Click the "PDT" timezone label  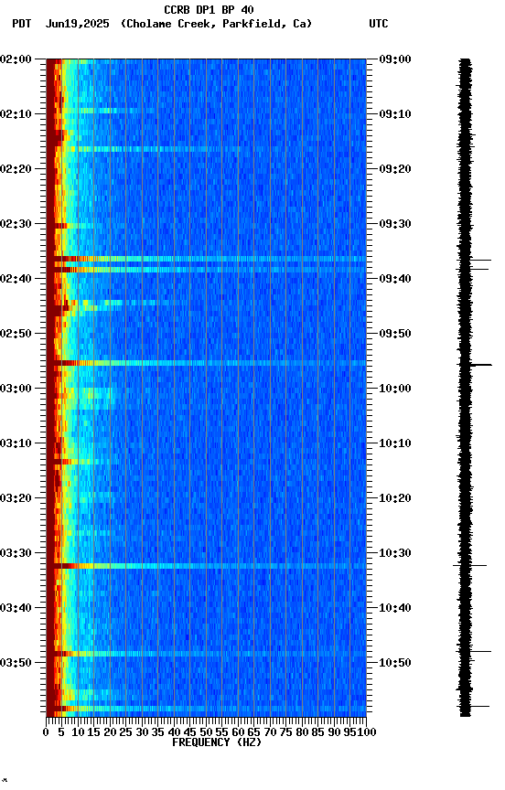pos(22,24)
